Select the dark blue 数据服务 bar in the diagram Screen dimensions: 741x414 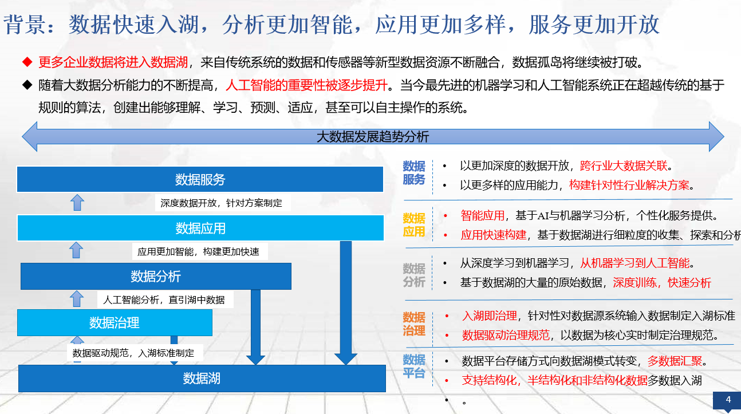tap(200, 179)
